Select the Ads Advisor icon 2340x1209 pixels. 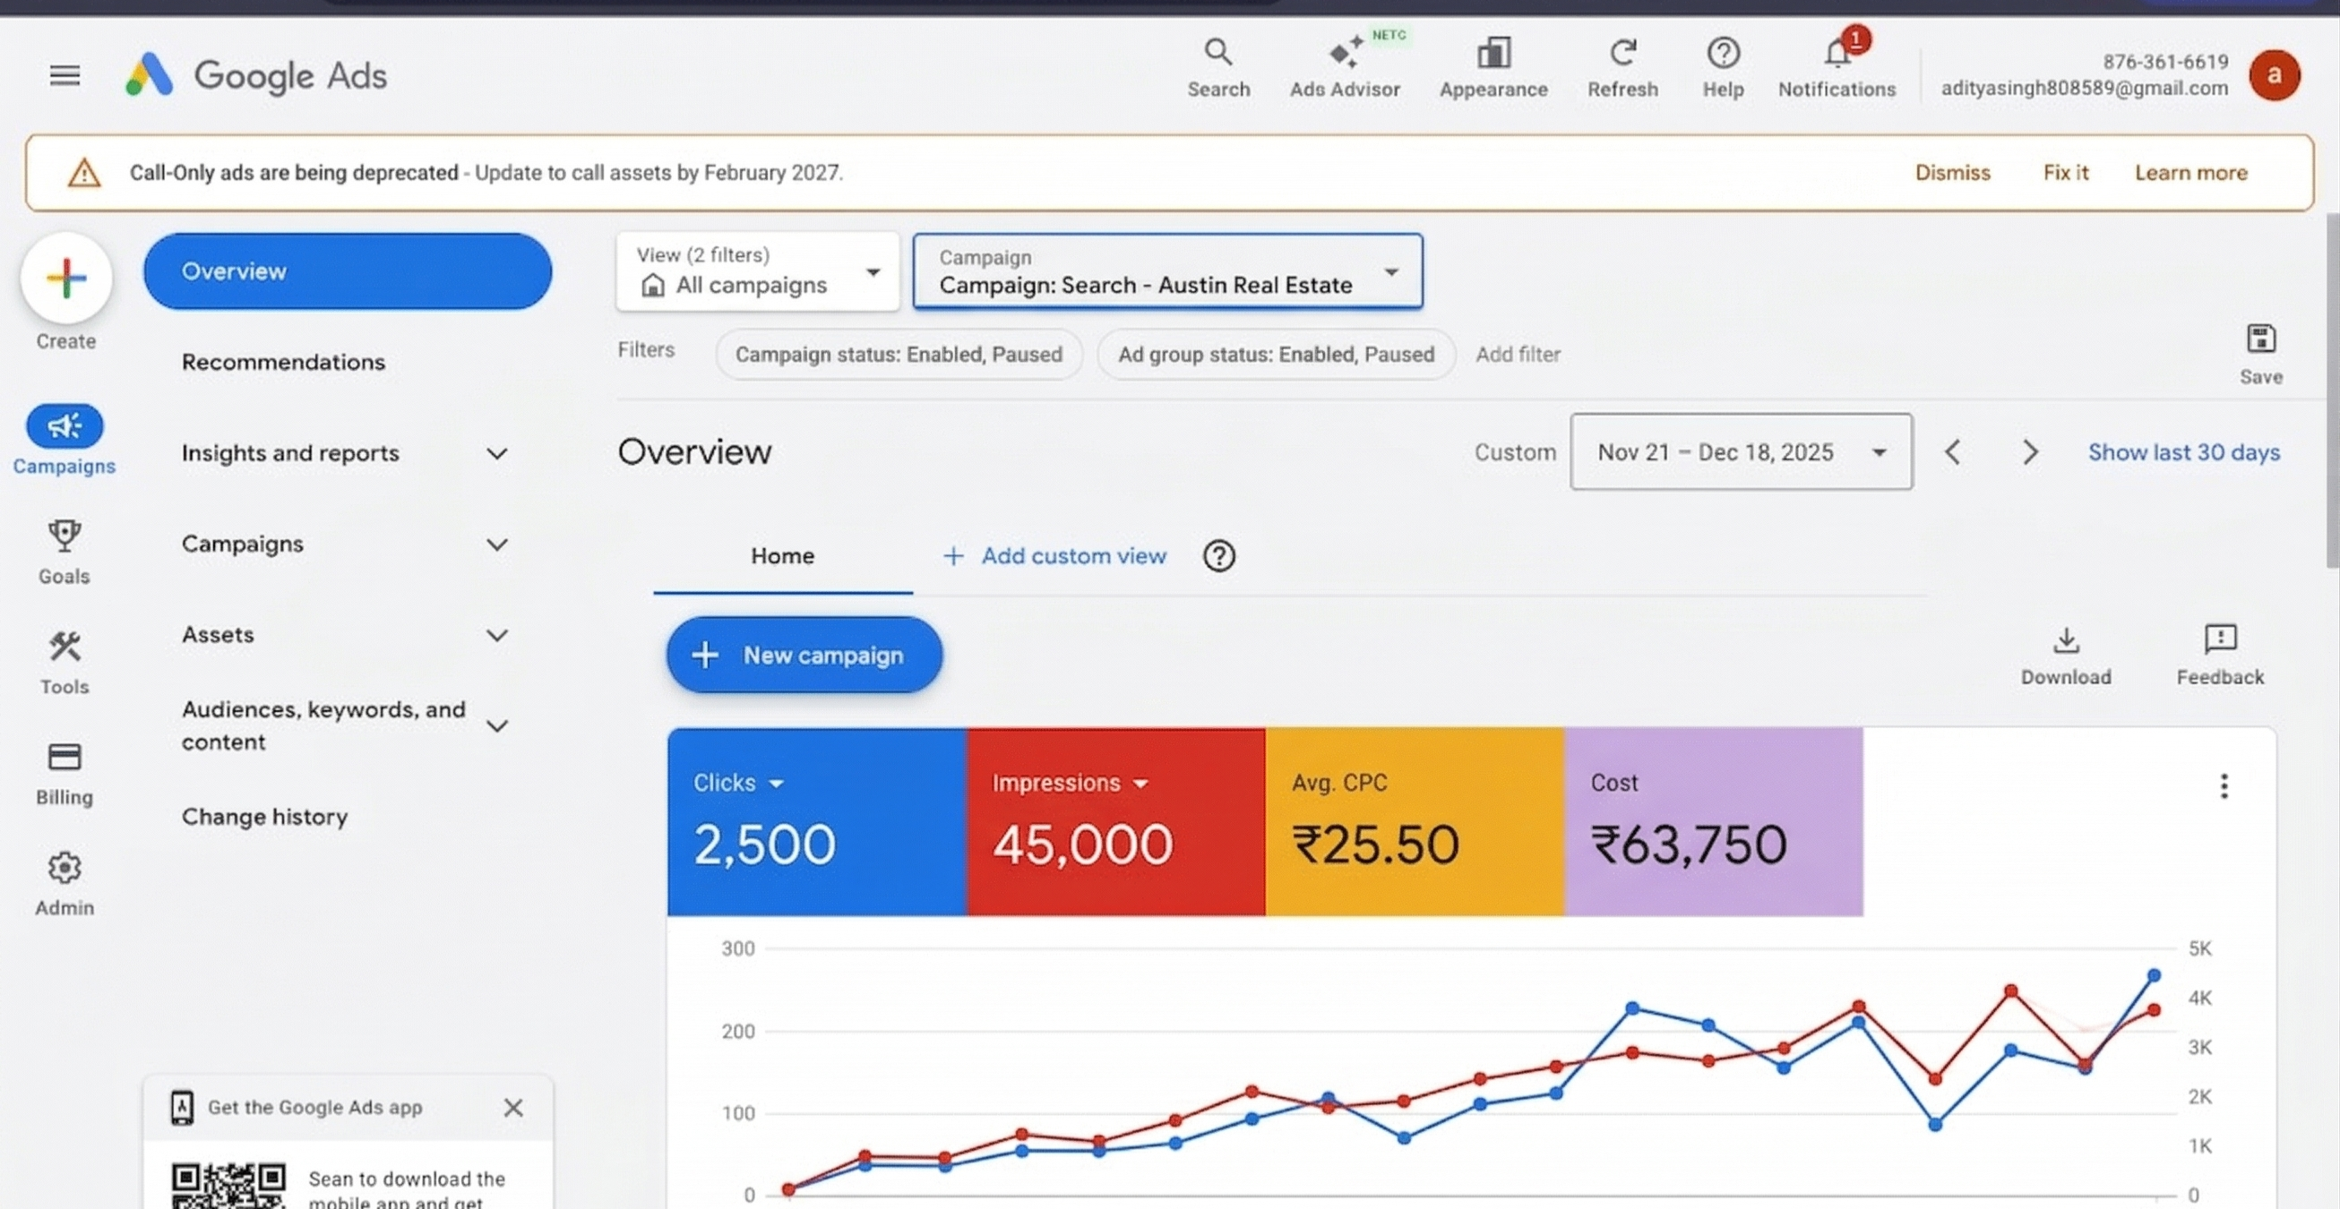pyautogui.click(x=1345, y=64)
